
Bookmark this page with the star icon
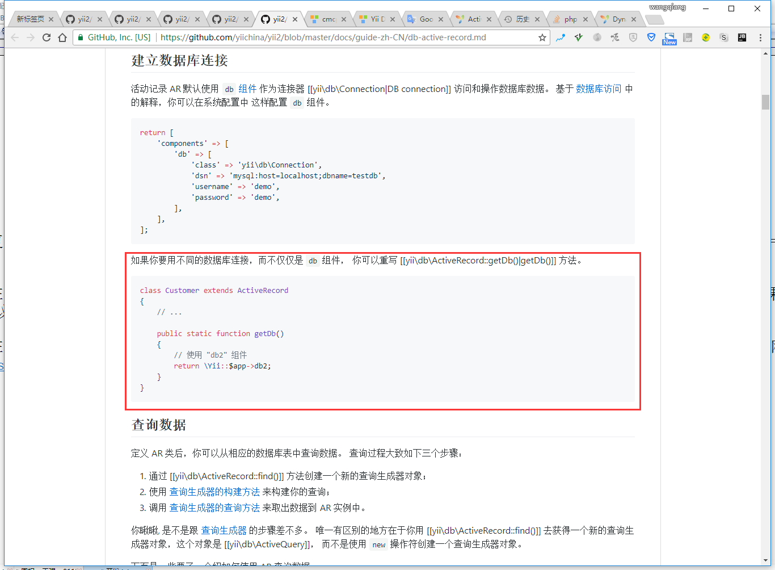click(542, 37)
